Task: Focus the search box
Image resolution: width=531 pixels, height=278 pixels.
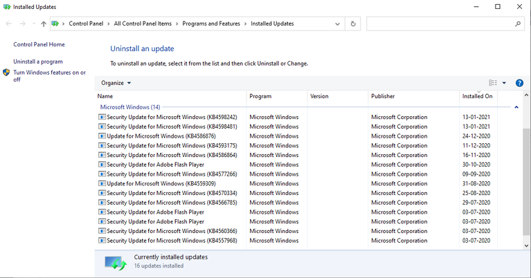Action: tap(445, 24)
